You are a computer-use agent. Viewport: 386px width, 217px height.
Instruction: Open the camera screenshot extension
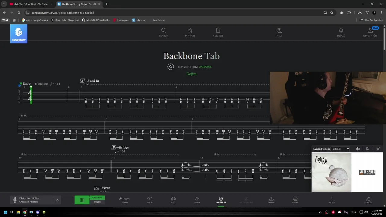pyautogui.click(x=342, y=13)
